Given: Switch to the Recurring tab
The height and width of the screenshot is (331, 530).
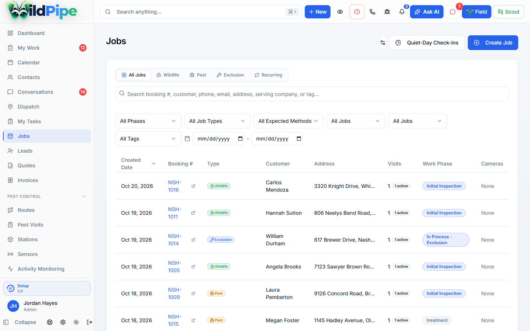Looking at the screenshot, I should tap(268, 75).
